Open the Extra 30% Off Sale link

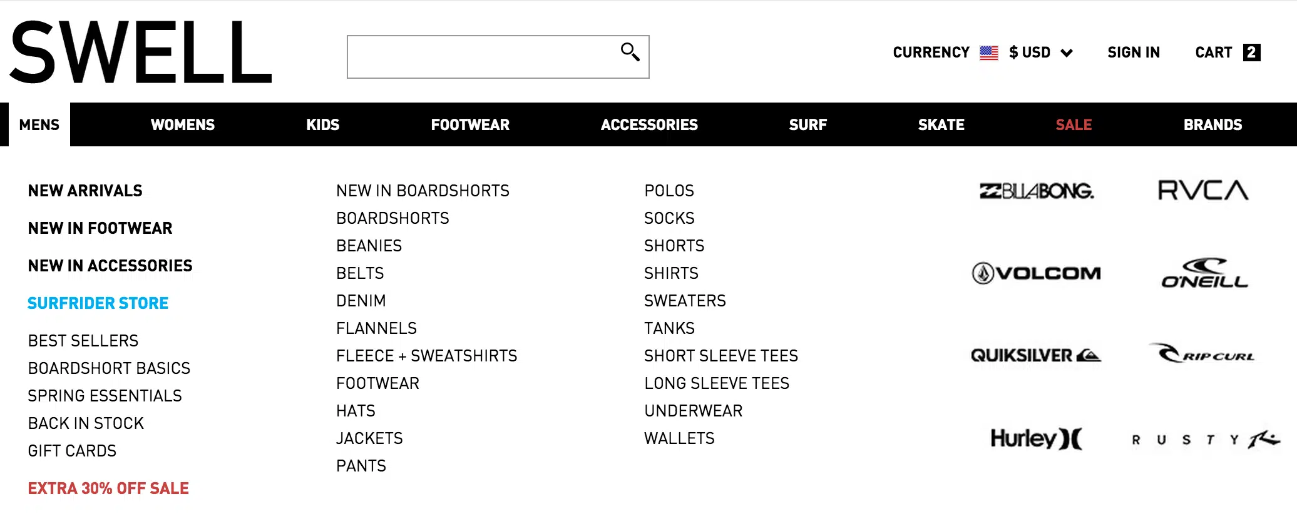click(x=108, y=488)
